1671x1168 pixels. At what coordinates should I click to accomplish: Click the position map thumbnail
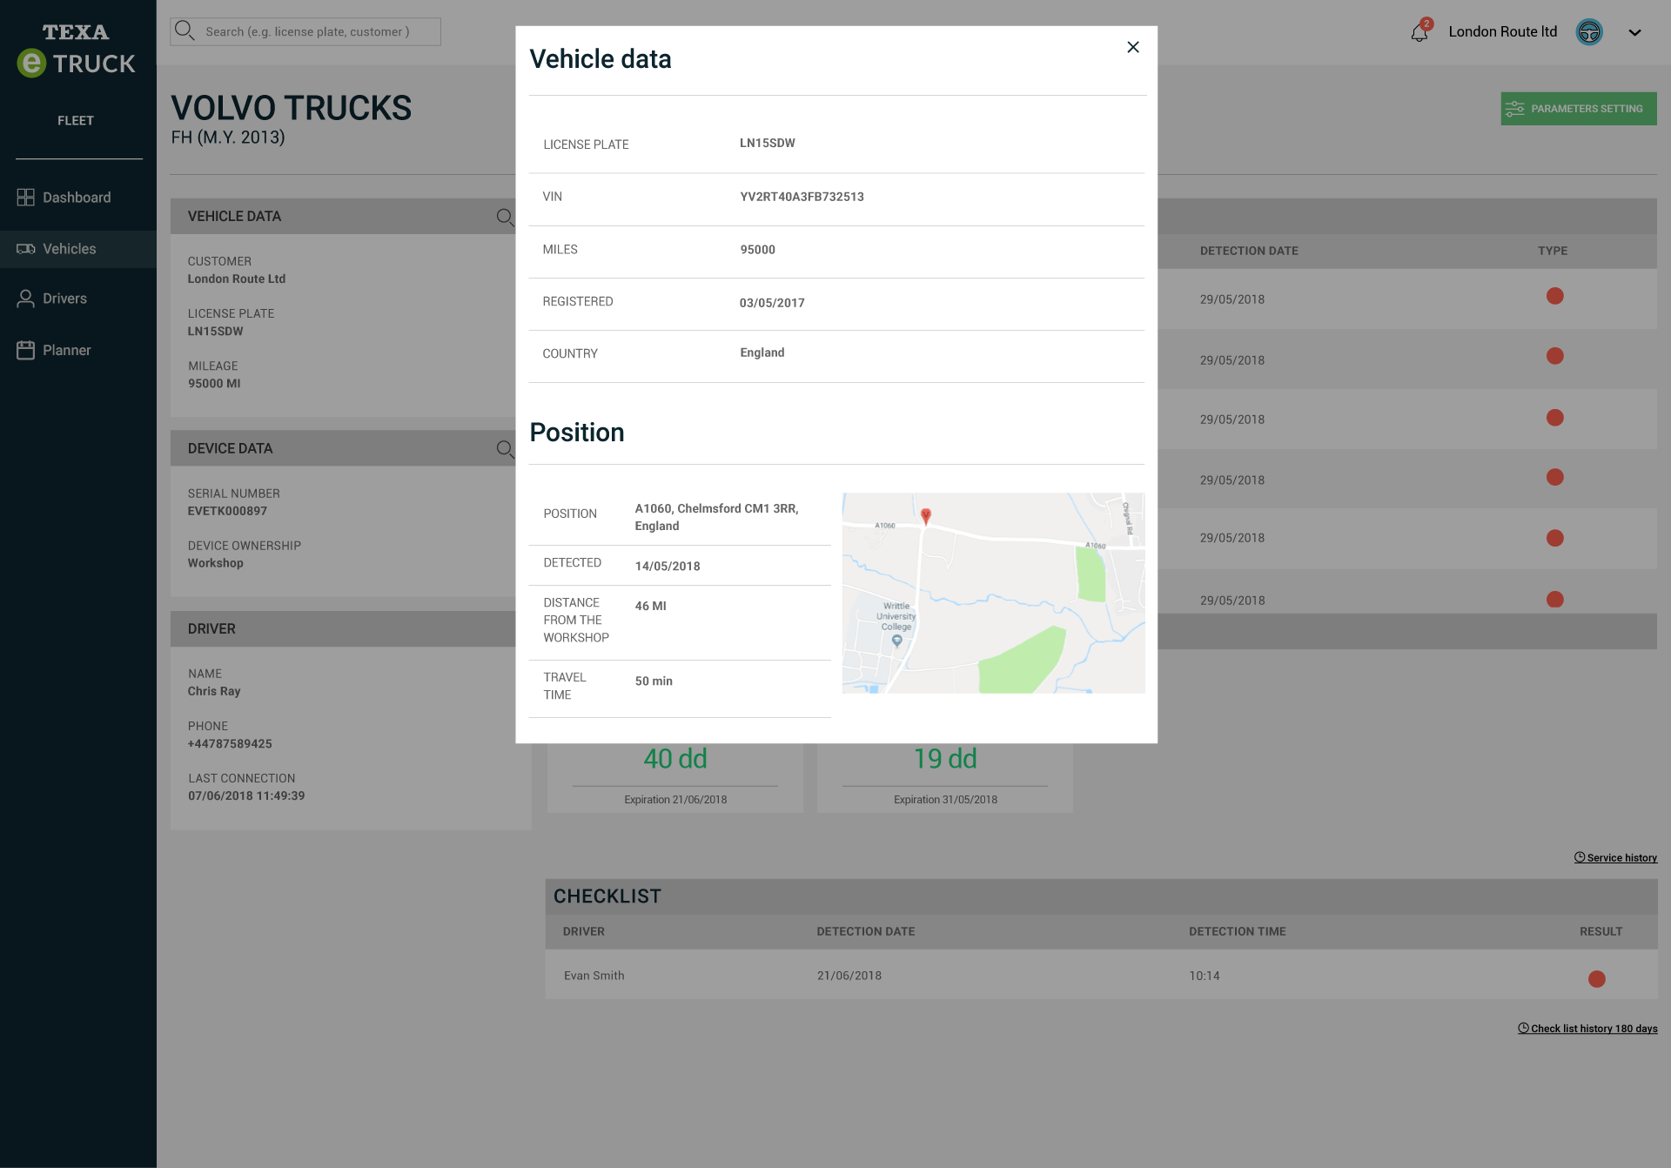pos(993,593)
